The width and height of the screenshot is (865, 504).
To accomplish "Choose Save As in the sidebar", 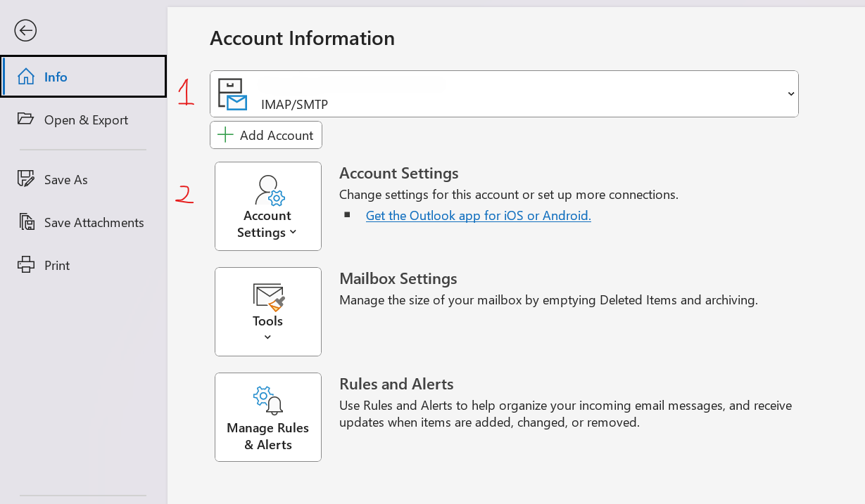I will [x=84, y=179].
